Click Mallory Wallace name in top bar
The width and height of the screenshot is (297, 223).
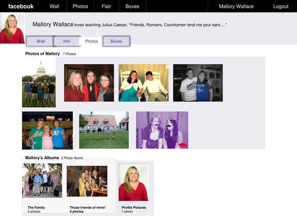(x=236, y=6)
